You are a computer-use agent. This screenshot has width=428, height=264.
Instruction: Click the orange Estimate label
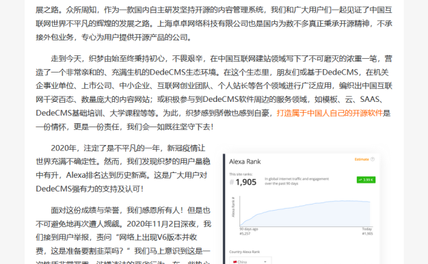[x=362, y=159]
